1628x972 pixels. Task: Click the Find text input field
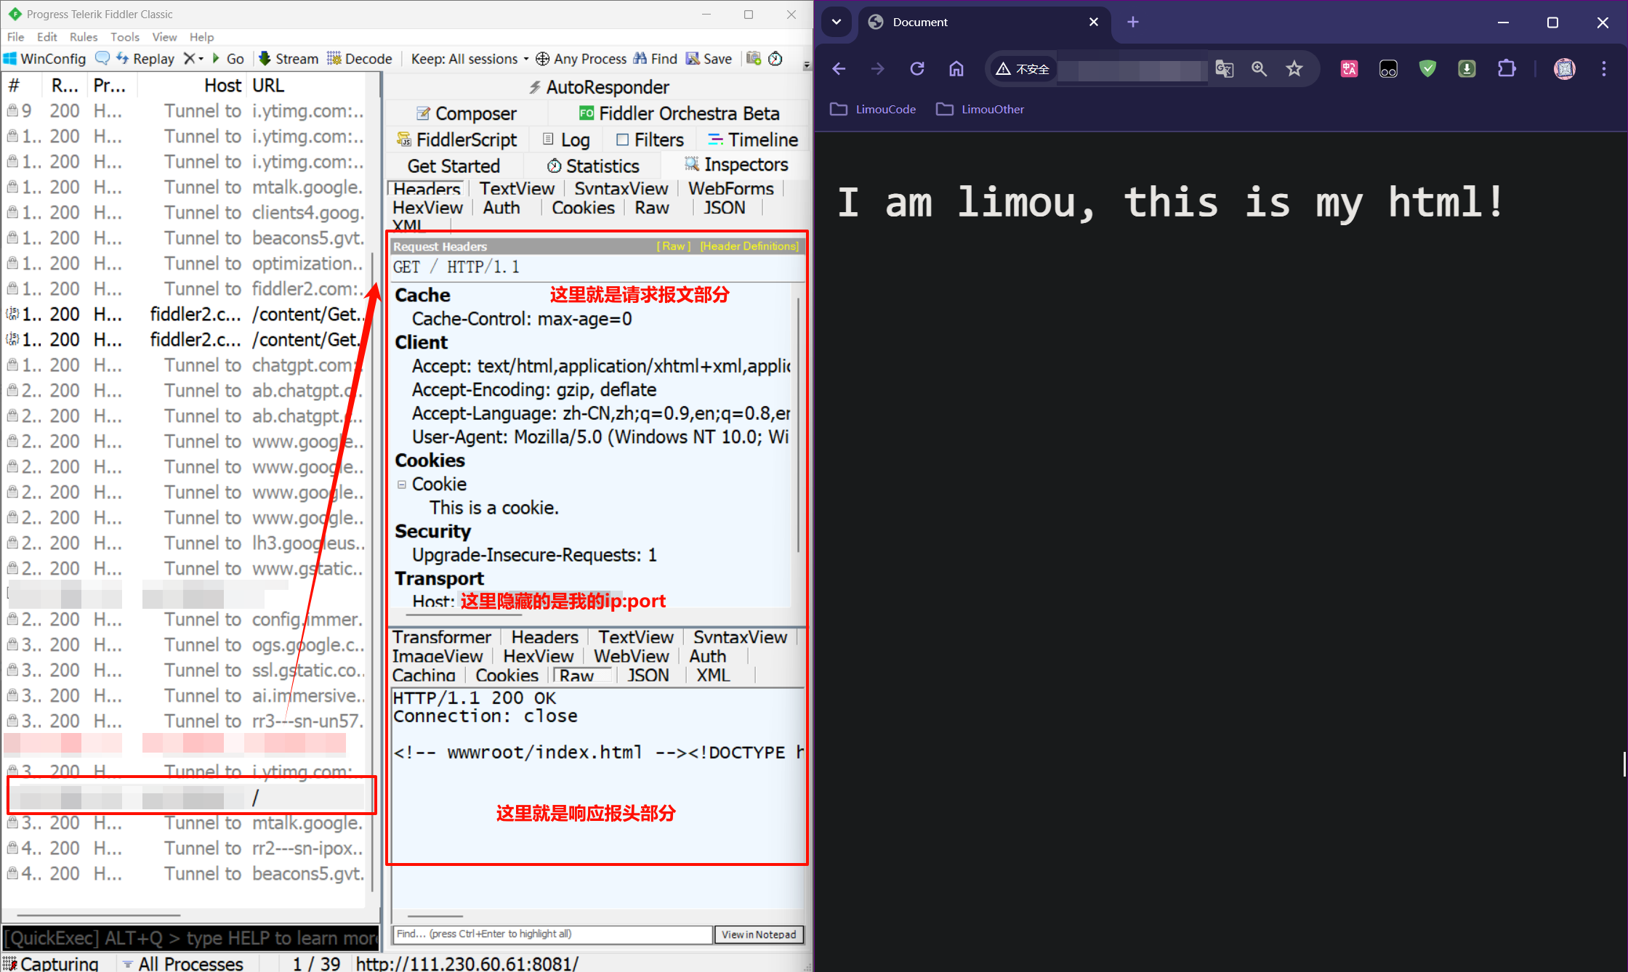coord(552,934)
